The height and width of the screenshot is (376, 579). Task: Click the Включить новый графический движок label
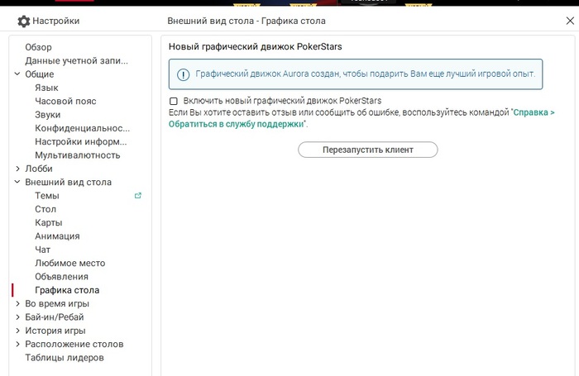[x=283, y=101]
